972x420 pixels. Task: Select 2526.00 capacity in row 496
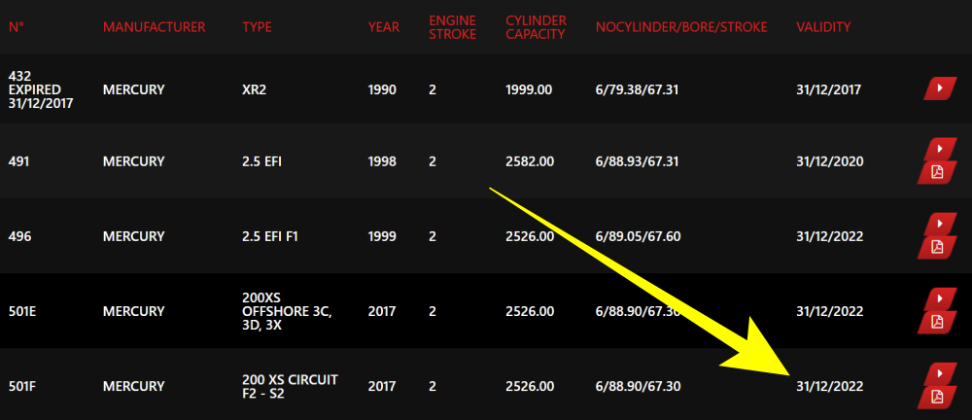(x=530, y=236)
